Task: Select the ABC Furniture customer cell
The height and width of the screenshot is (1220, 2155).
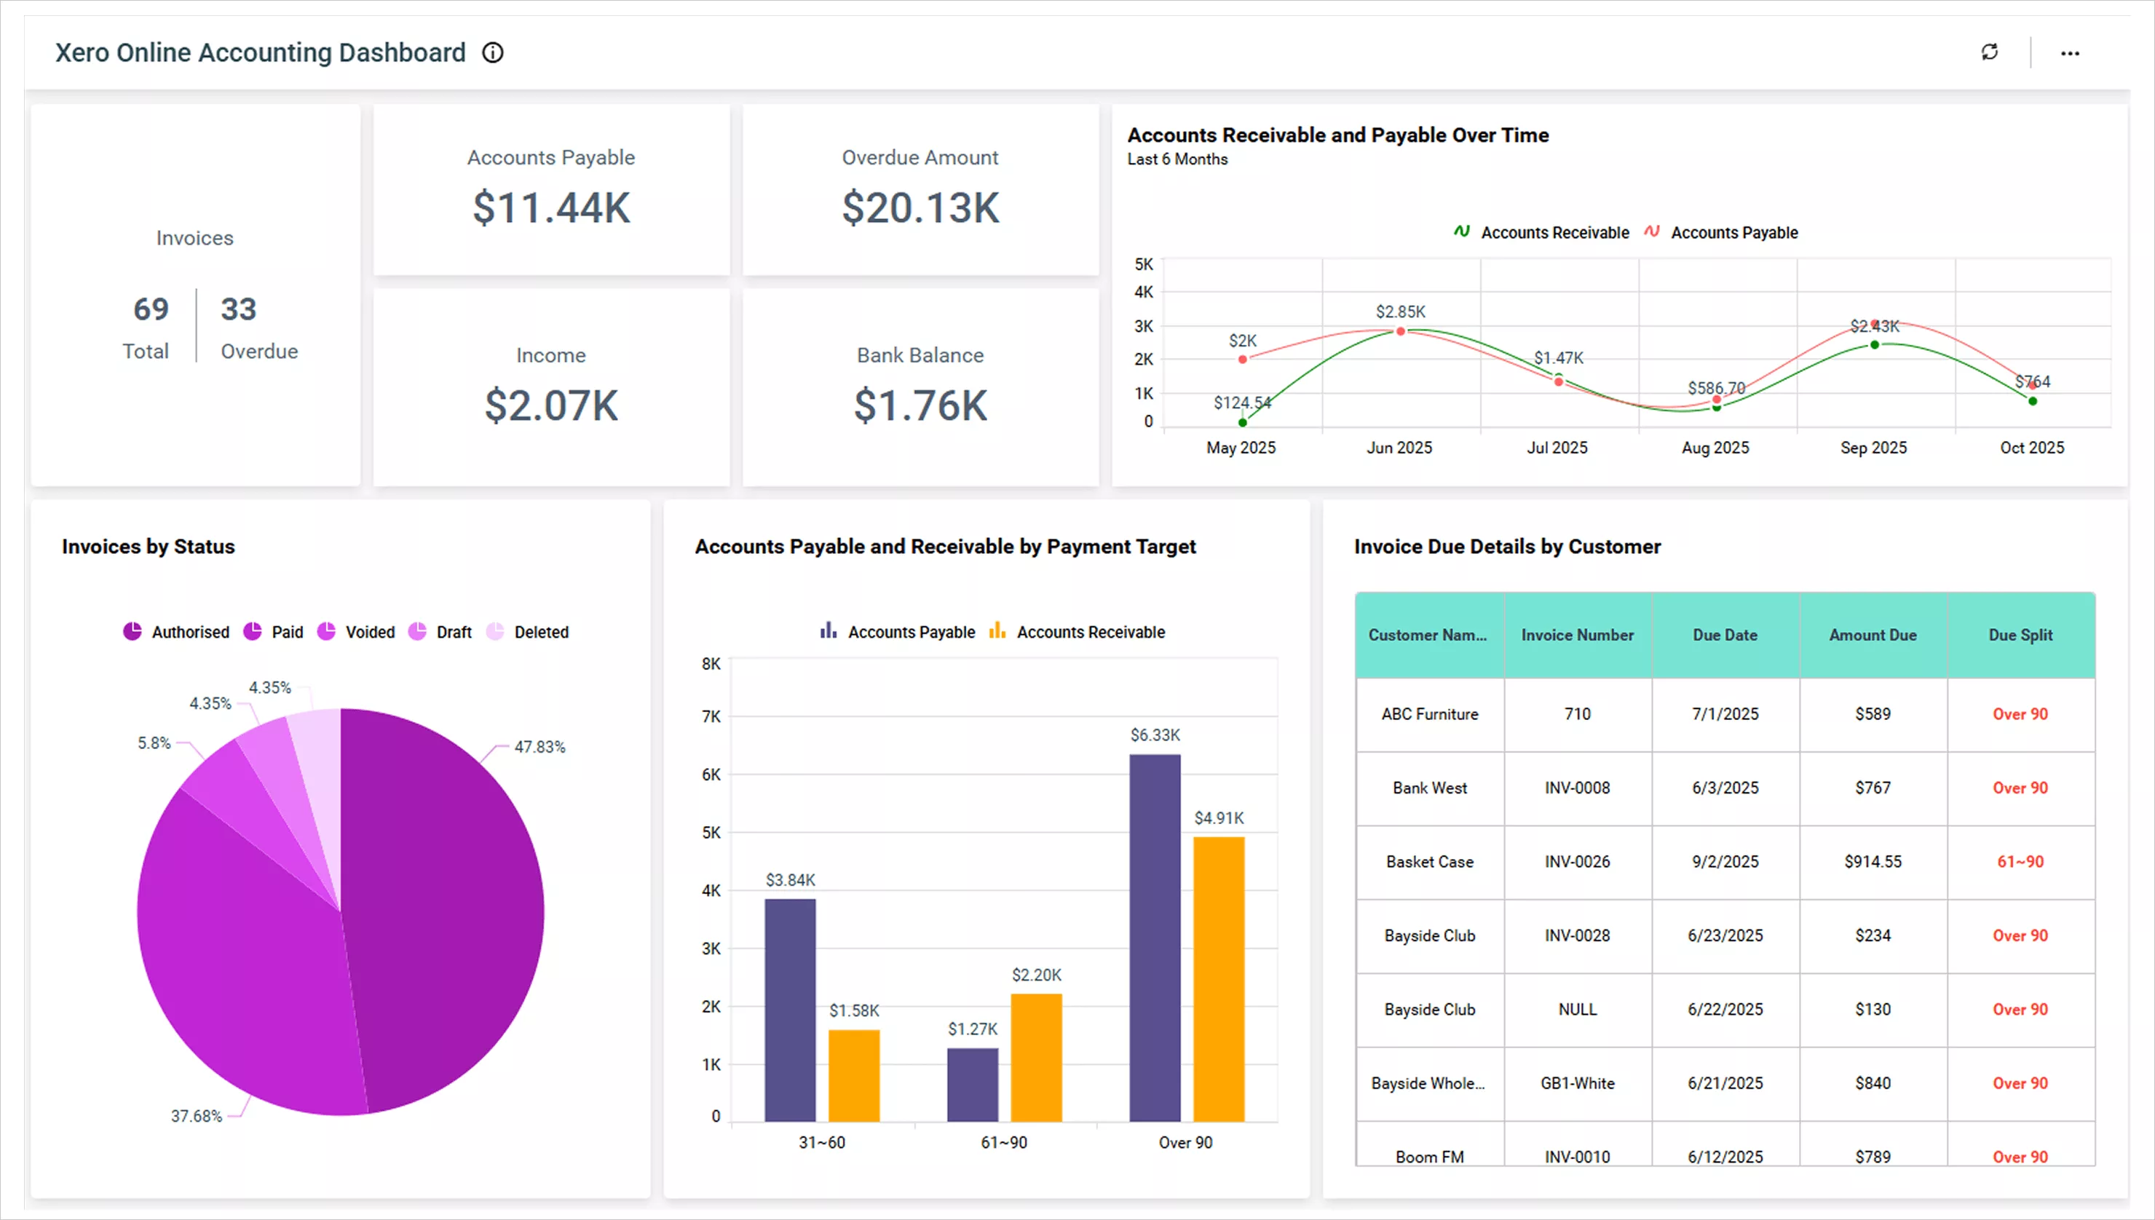Action: tap(1429, 714)
